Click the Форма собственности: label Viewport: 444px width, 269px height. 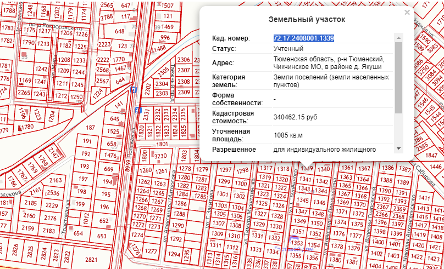pos(237,99)
